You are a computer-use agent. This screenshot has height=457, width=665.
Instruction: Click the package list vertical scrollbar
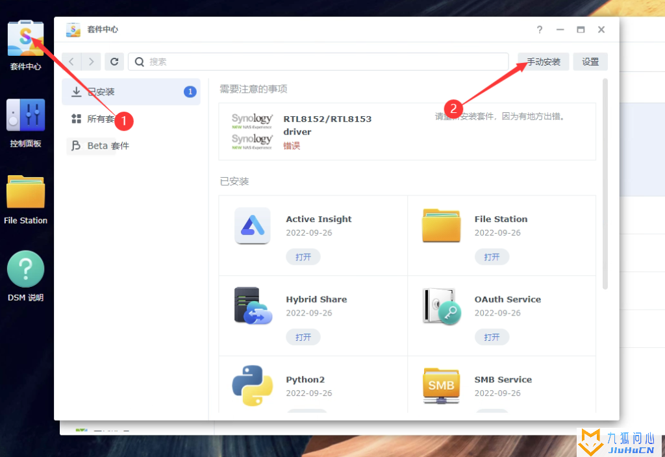[605, 184]
